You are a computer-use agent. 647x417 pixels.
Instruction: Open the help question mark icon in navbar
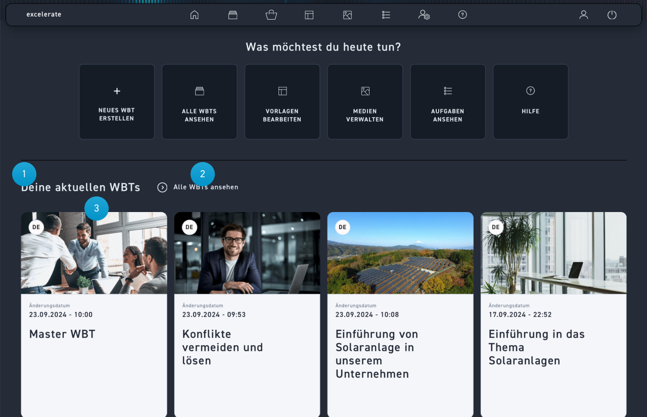click(x=463, y=15)
